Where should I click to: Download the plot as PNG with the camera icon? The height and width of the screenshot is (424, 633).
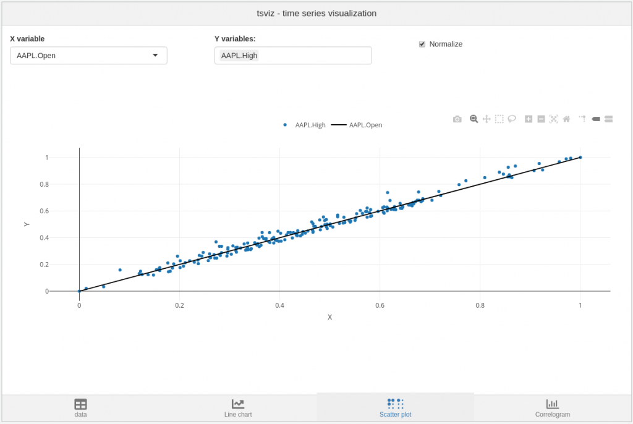click(x=457, y=119)
